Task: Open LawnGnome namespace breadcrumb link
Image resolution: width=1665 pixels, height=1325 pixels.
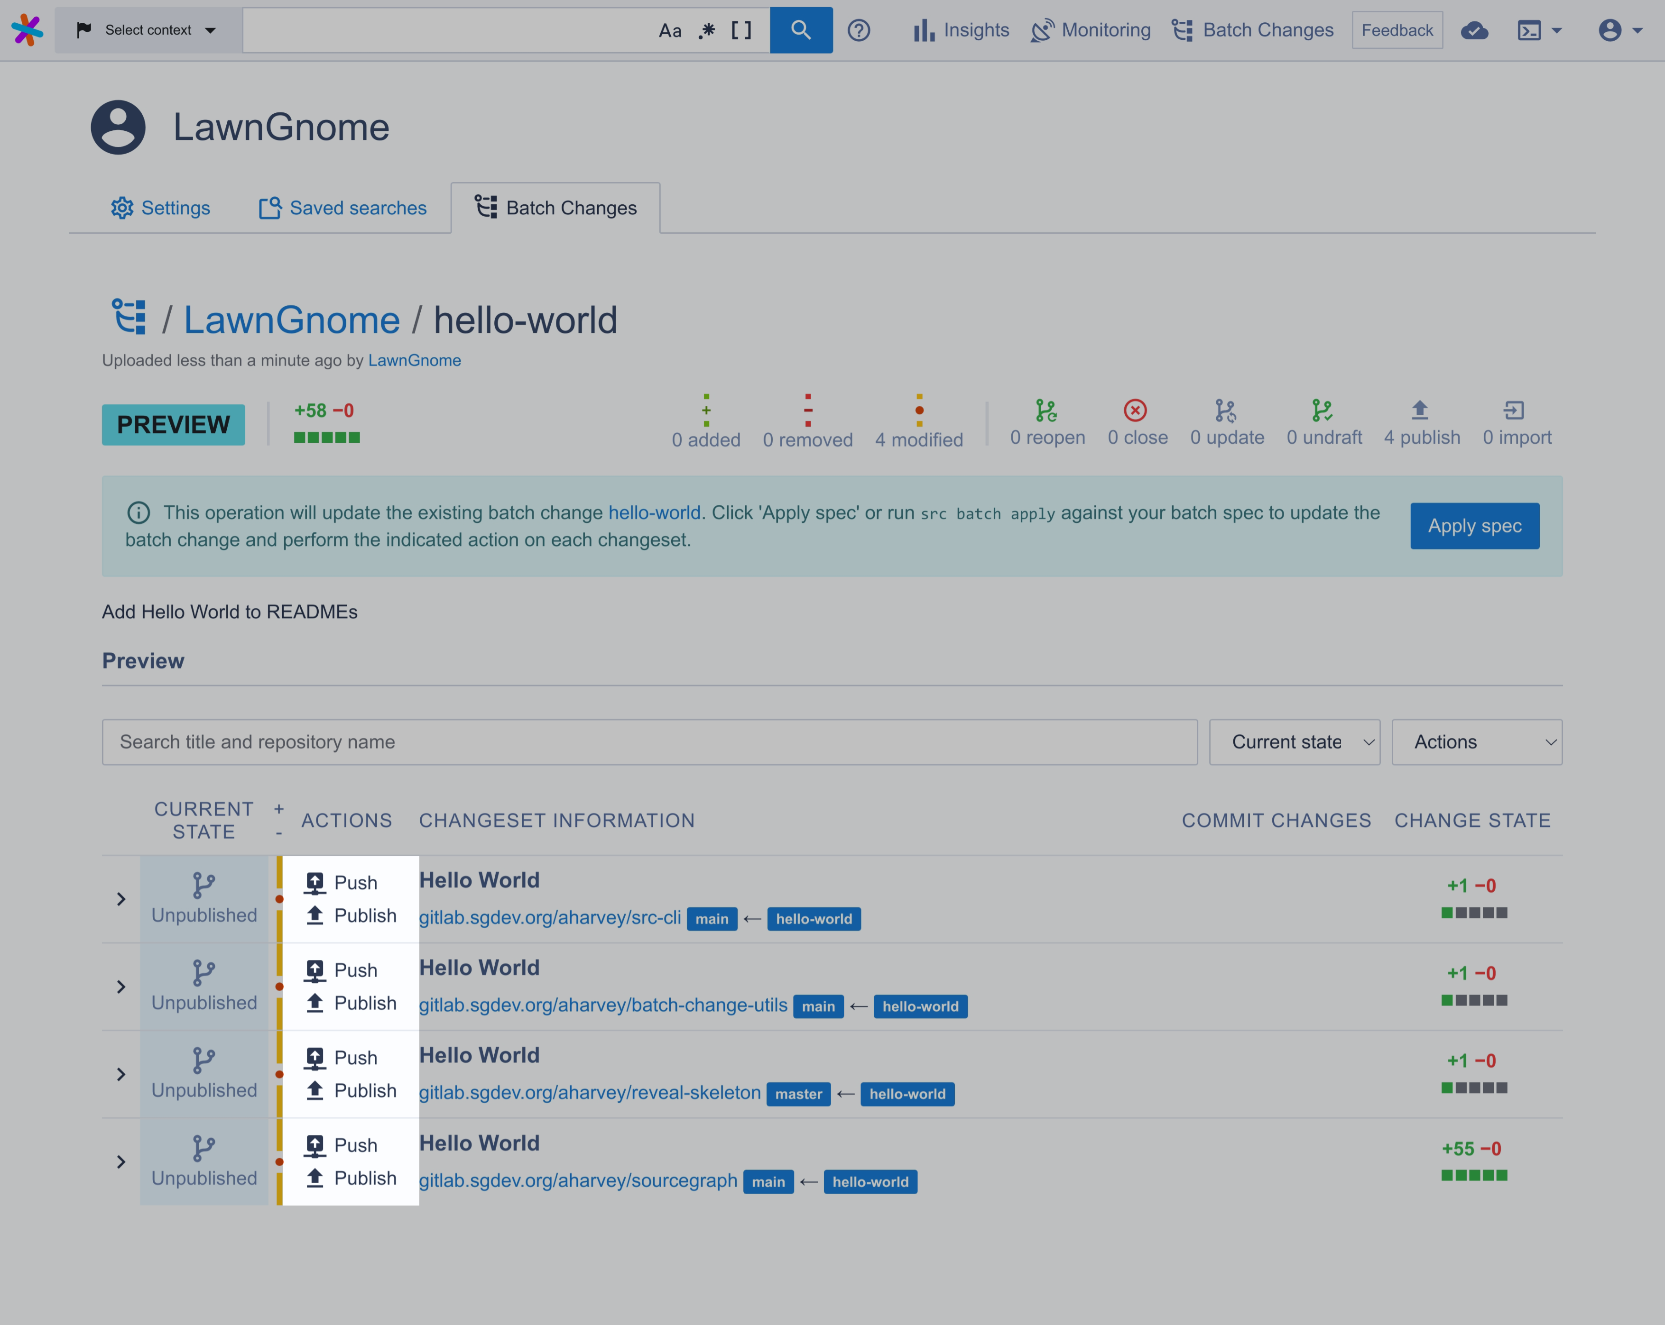Action: tap(291, 320)
